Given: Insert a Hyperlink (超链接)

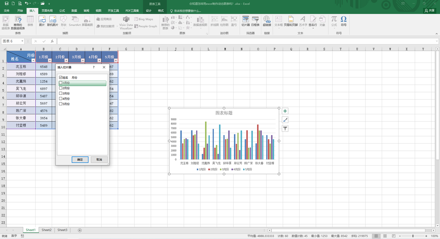Looking at the screenshot, I should (x=267, y=22).
